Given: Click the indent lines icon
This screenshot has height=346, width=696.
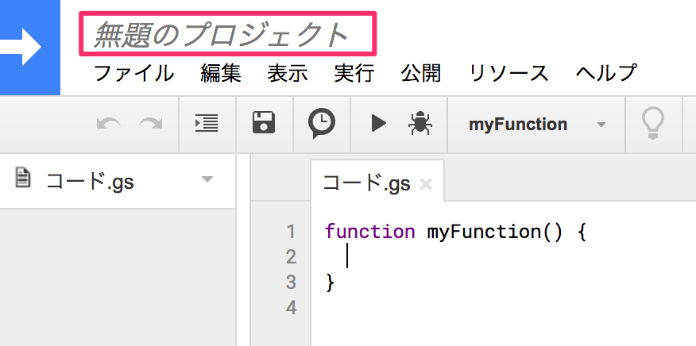Looking at the screenshot, I should 207,123.
